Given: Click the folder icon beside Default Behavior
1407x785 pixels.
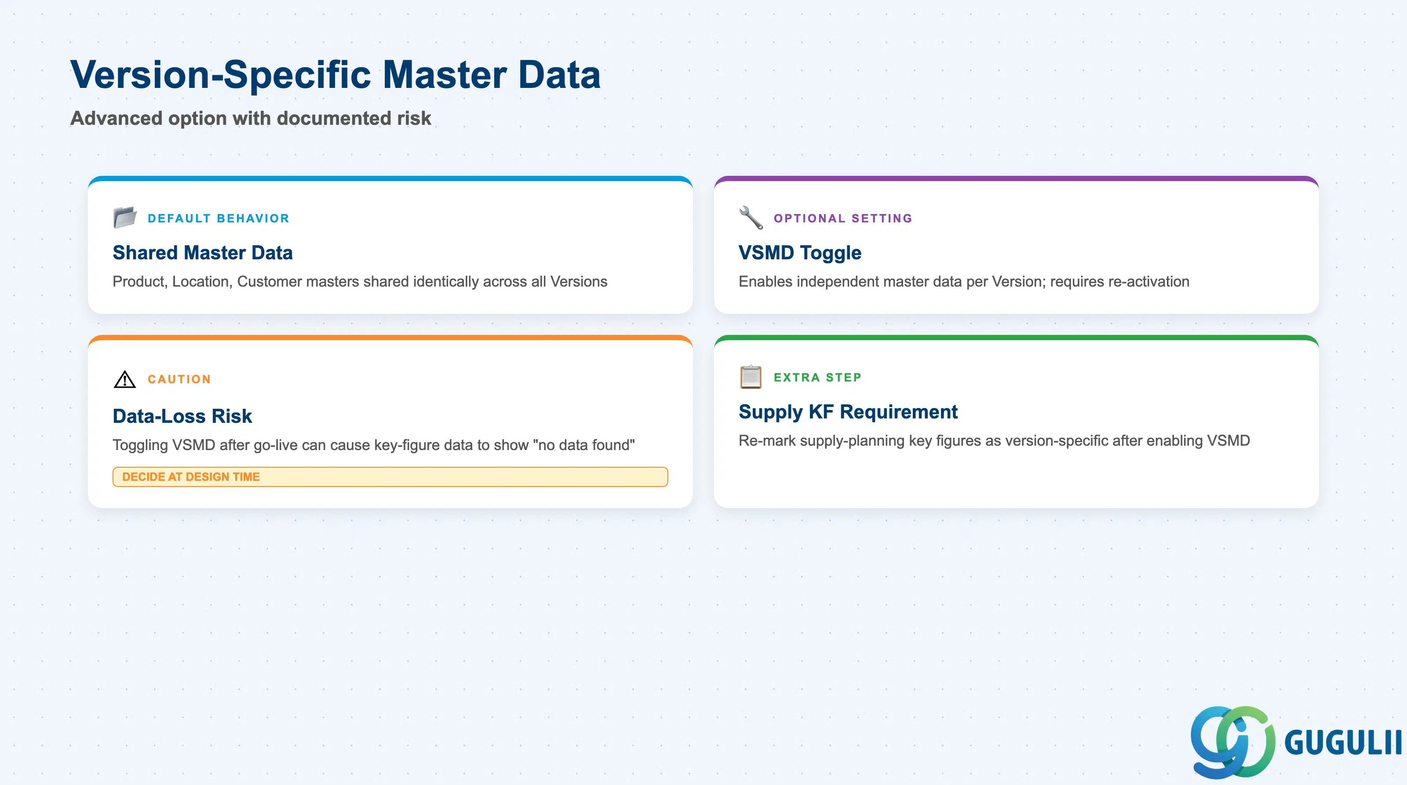Looking at the screenshot, I should point(125,217).
